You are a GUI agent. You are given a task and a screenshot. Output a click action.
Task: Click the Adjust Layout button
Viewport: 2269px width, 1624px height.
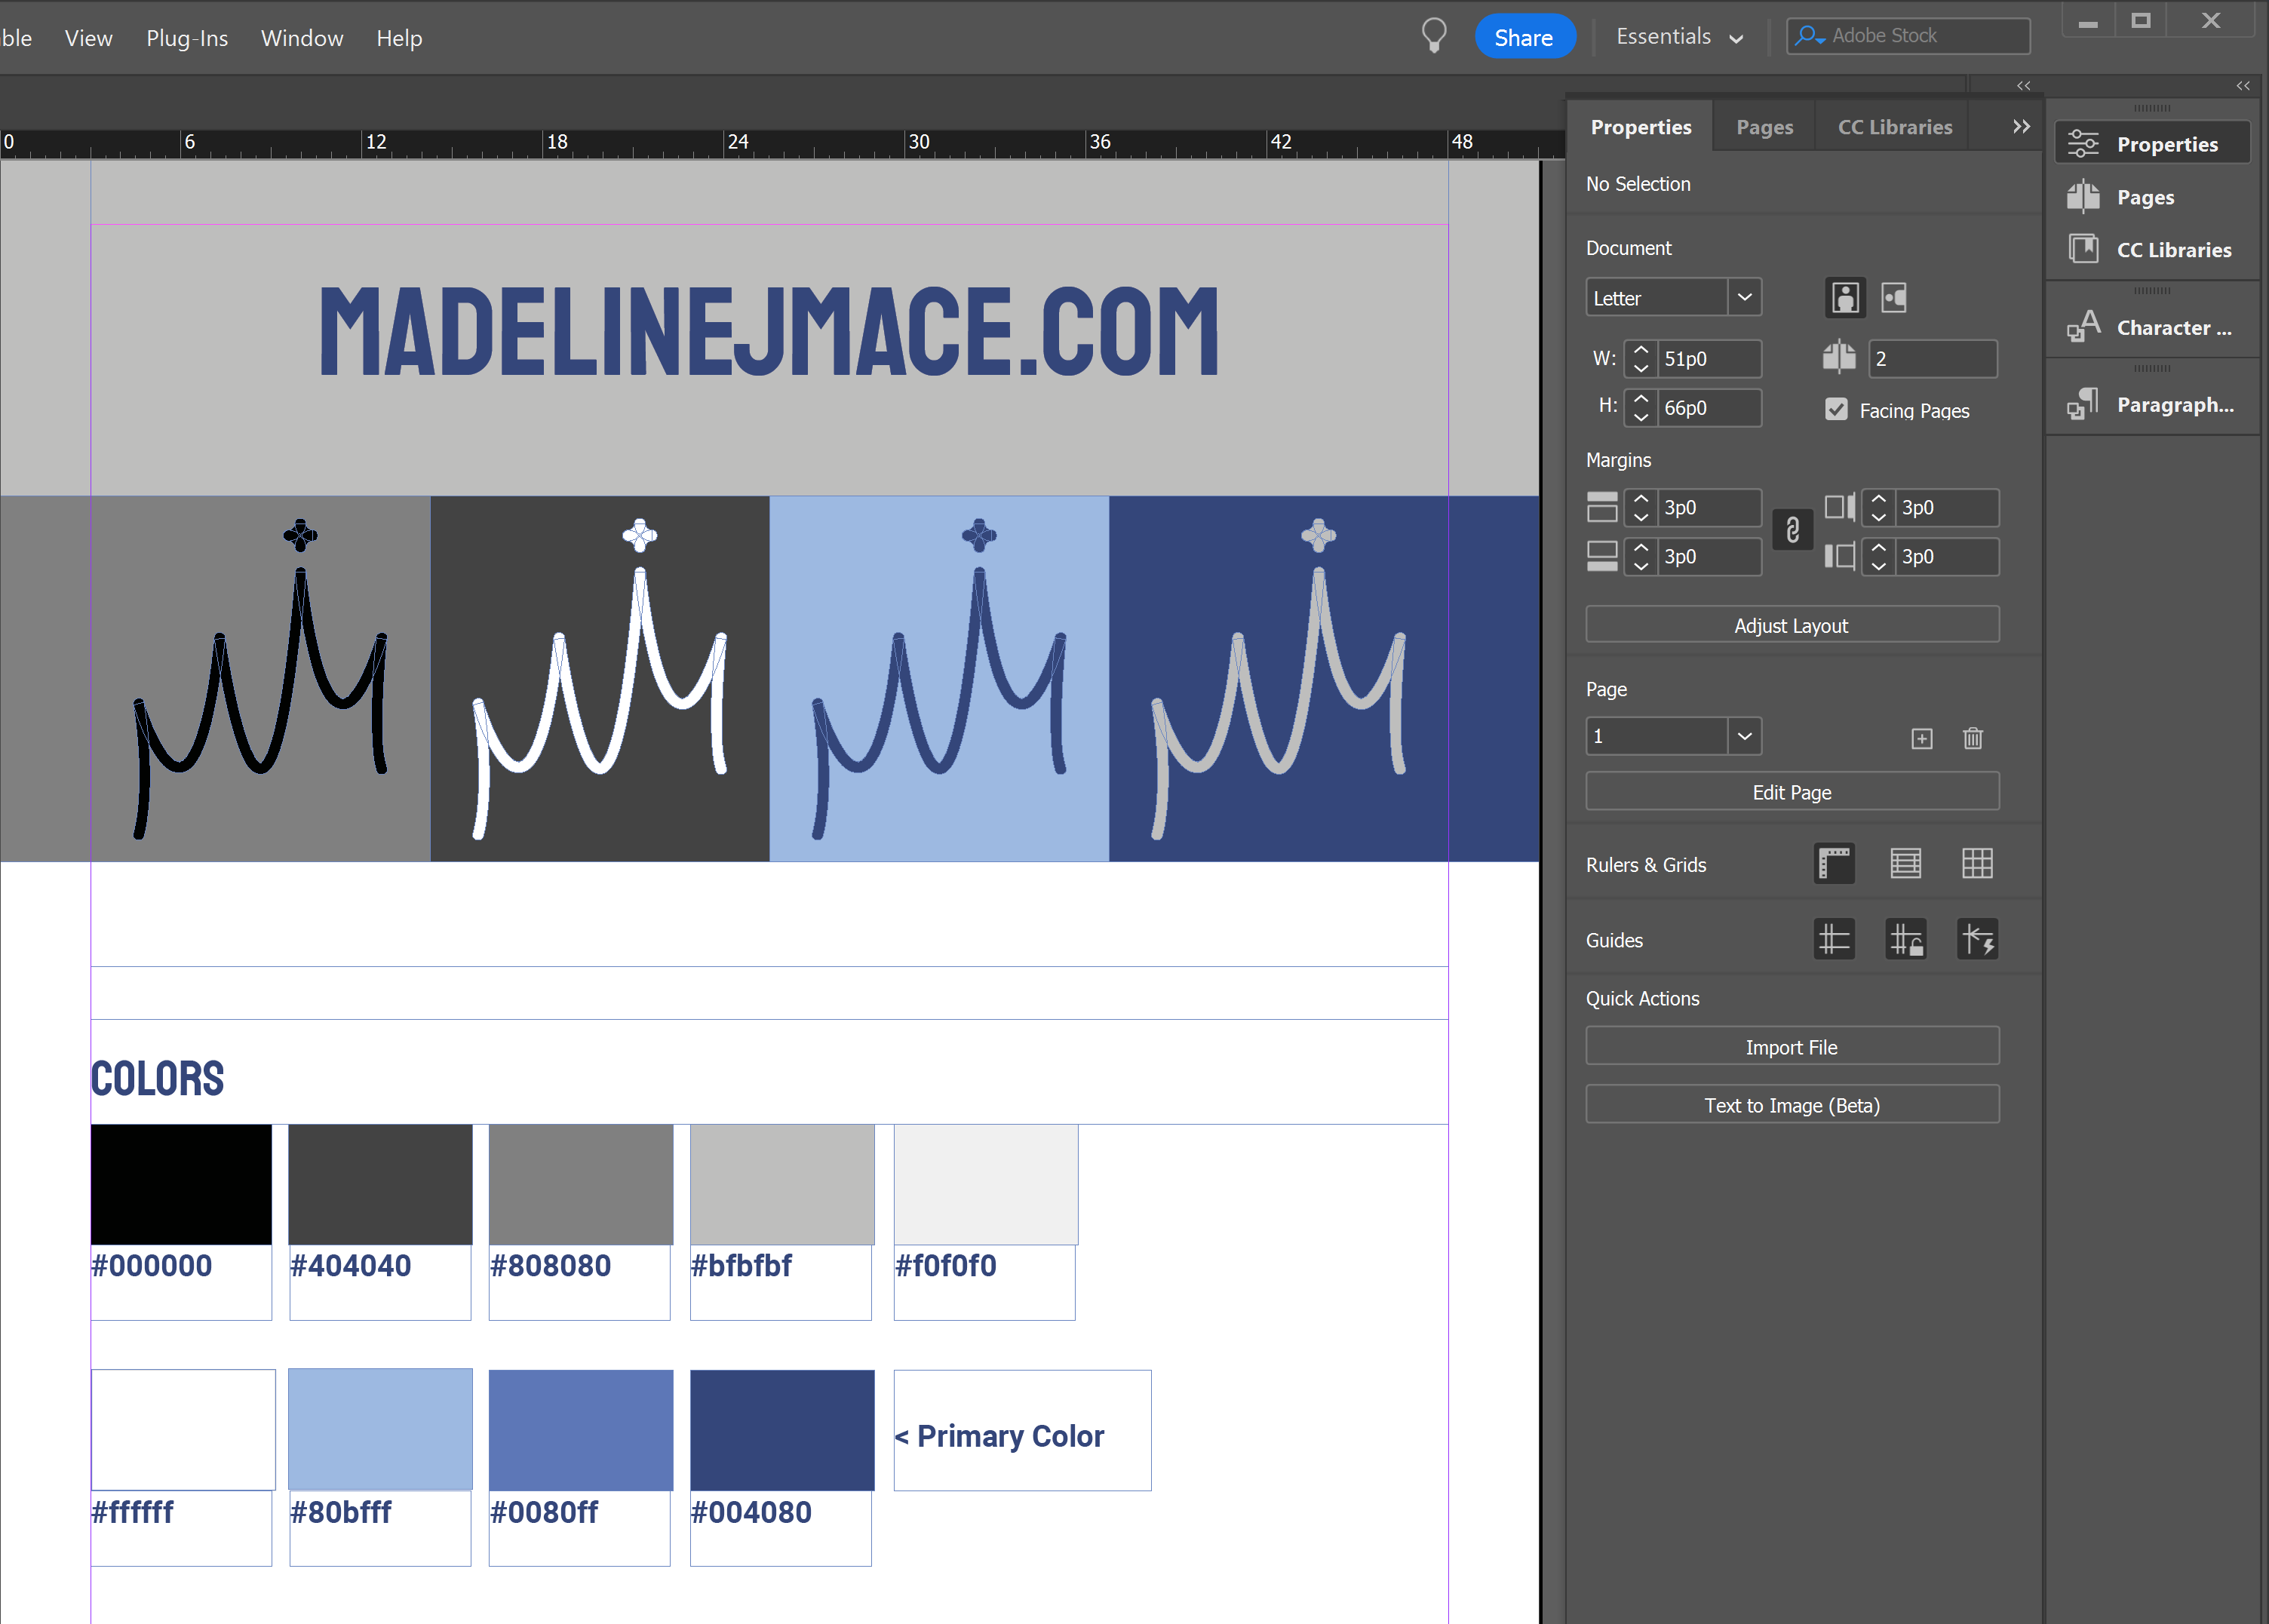(1791, 624)
